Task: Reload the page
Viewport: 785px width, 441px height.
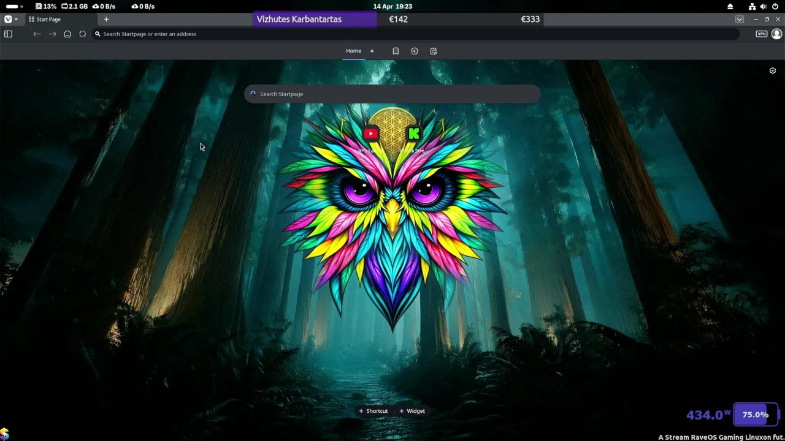Action: [x=83, y=34]
